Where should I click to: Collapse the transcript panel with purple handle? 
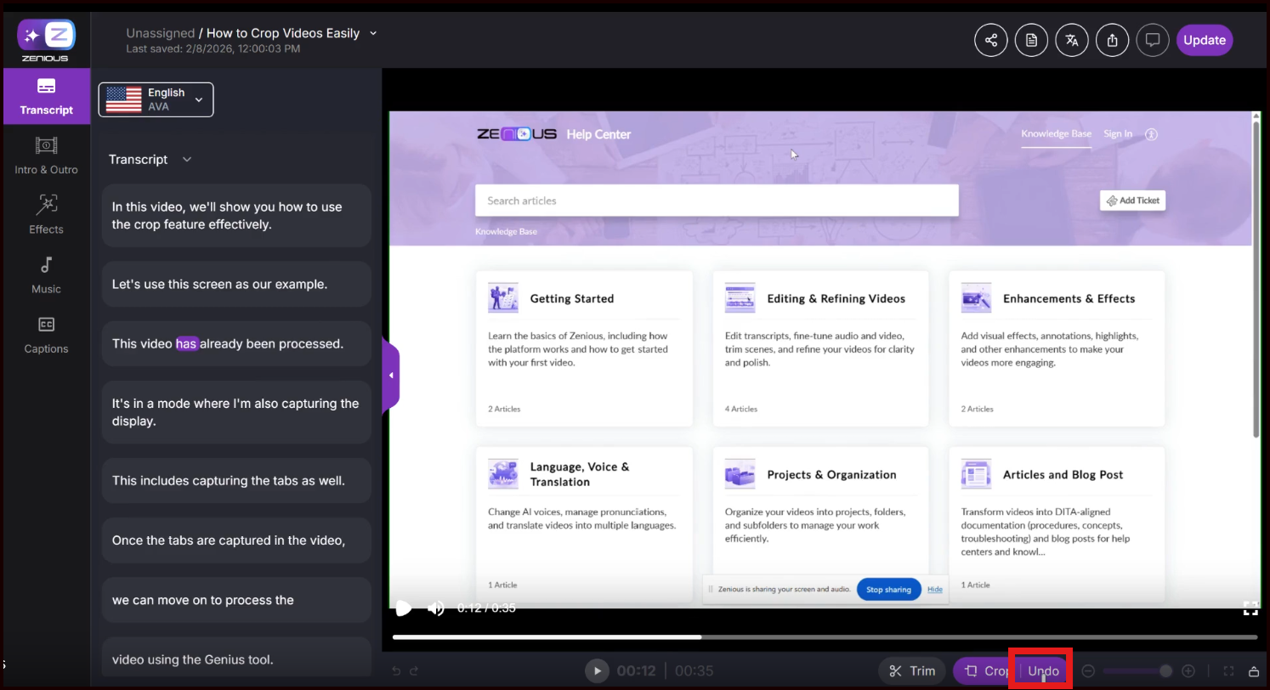[x=391, y=376]
